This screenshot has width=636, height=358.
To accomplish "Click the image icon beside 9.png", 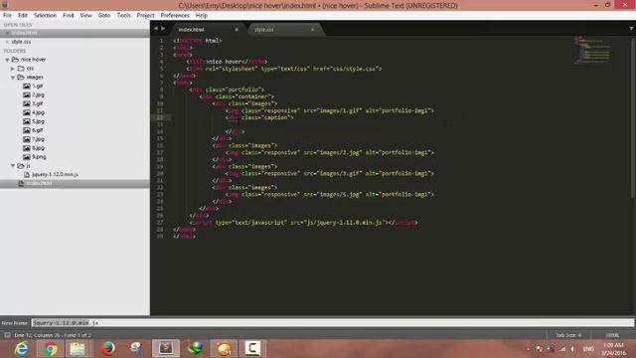I will coord(27,157).
